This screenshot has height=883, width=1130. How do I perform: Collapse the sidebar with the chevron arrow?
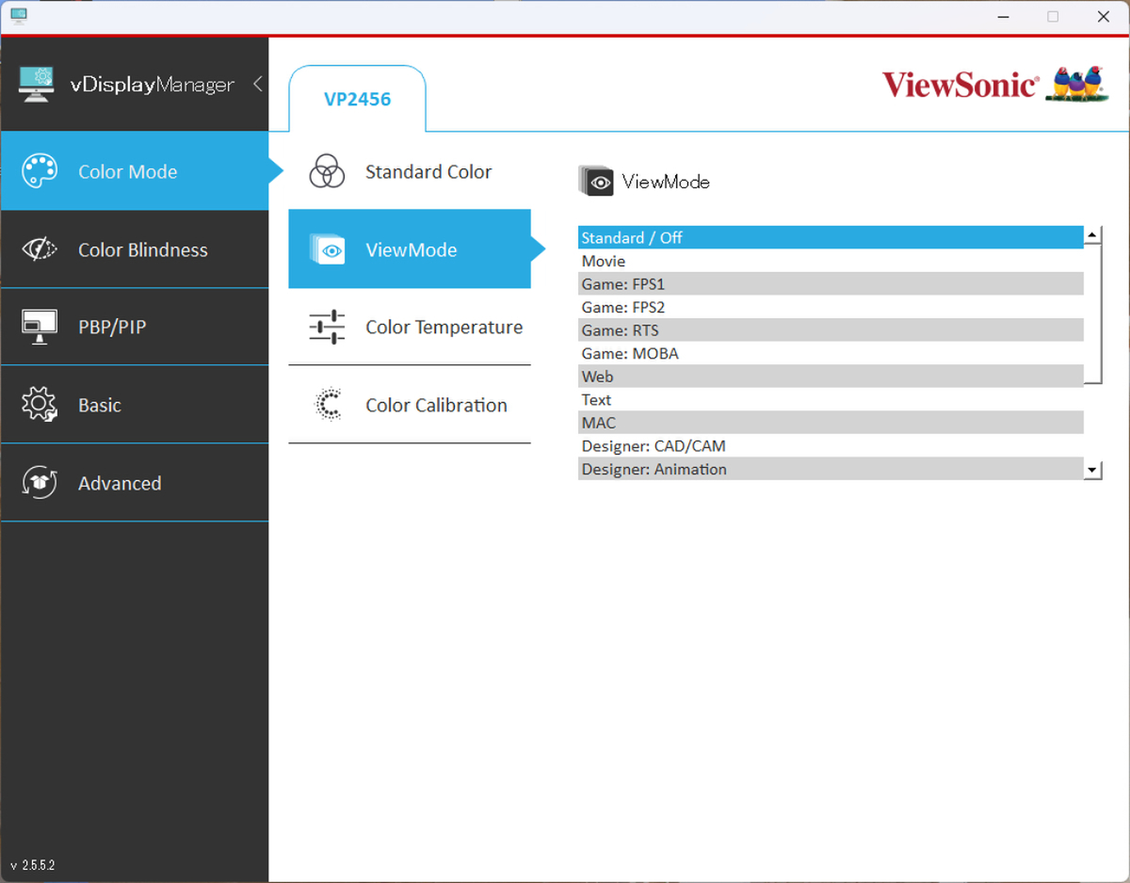point(258,84)
